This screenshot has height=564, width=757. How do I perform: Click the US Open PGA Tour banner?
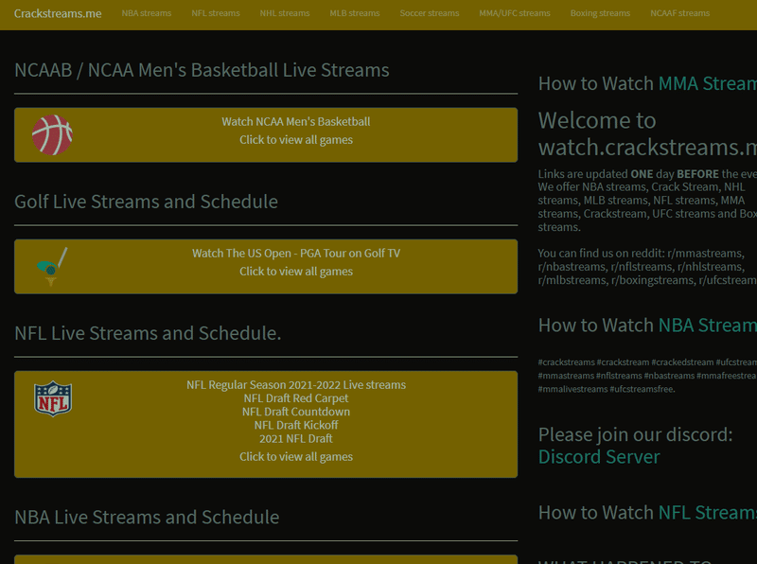pyautogui.click(x=296, y=253)
